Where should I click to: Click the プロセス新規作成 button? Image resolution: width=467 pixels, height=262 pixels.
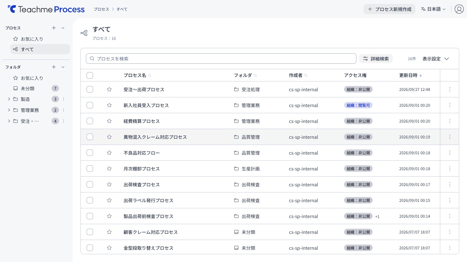[389, 9]
